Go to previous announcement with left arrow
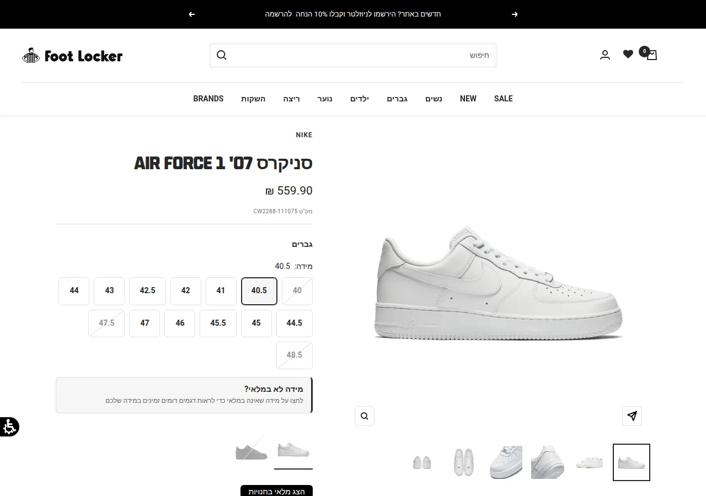Viewport: 706px width, 496px height. coord(192,14)
